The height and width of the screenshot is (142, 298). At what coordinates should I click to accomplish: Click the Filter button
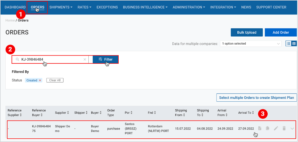pyautogui.click(x=106, y=59)
